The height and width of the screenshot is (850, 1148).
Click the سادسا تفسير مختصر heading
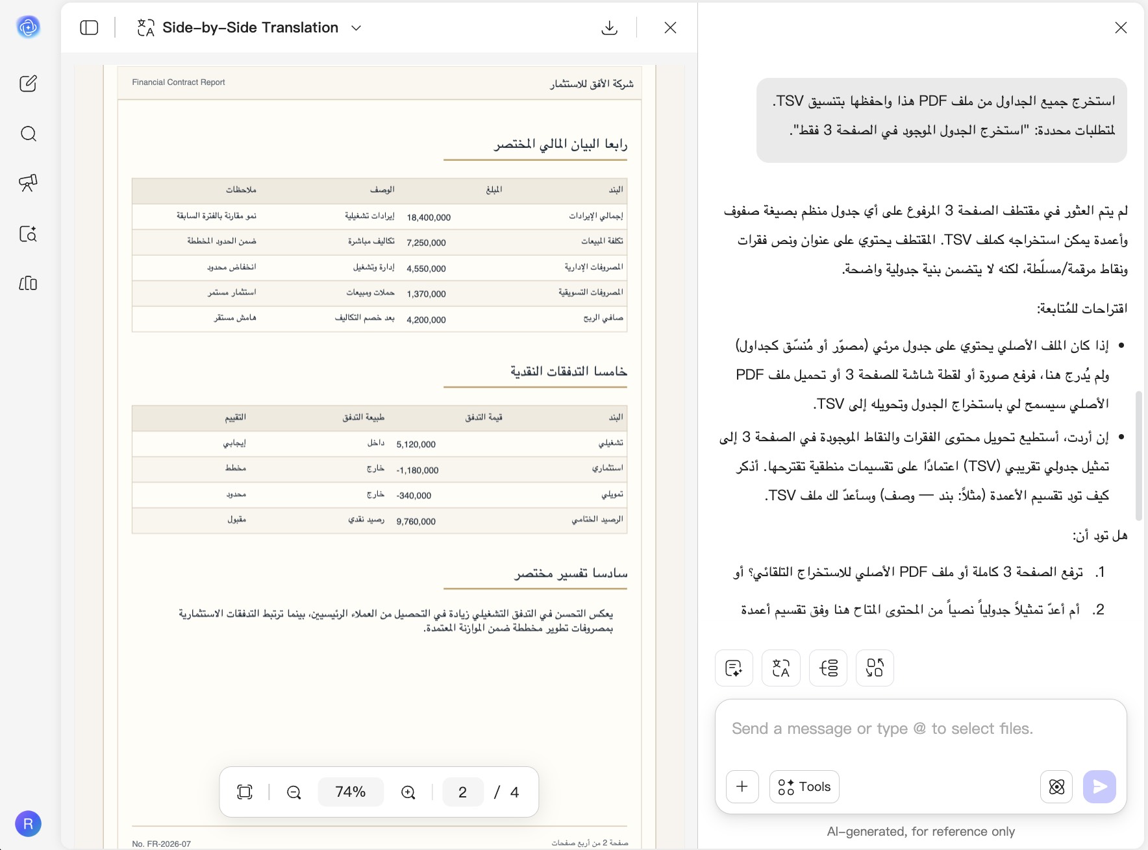point(571,574)
